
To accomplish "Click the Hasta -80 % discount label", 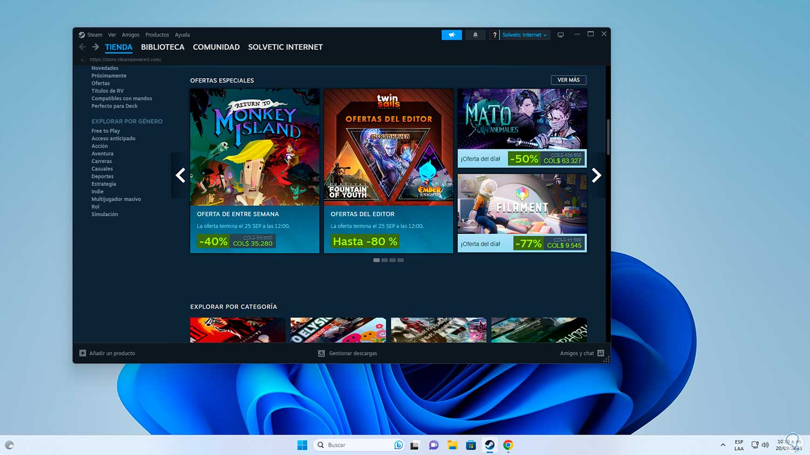I will point(365,242).
